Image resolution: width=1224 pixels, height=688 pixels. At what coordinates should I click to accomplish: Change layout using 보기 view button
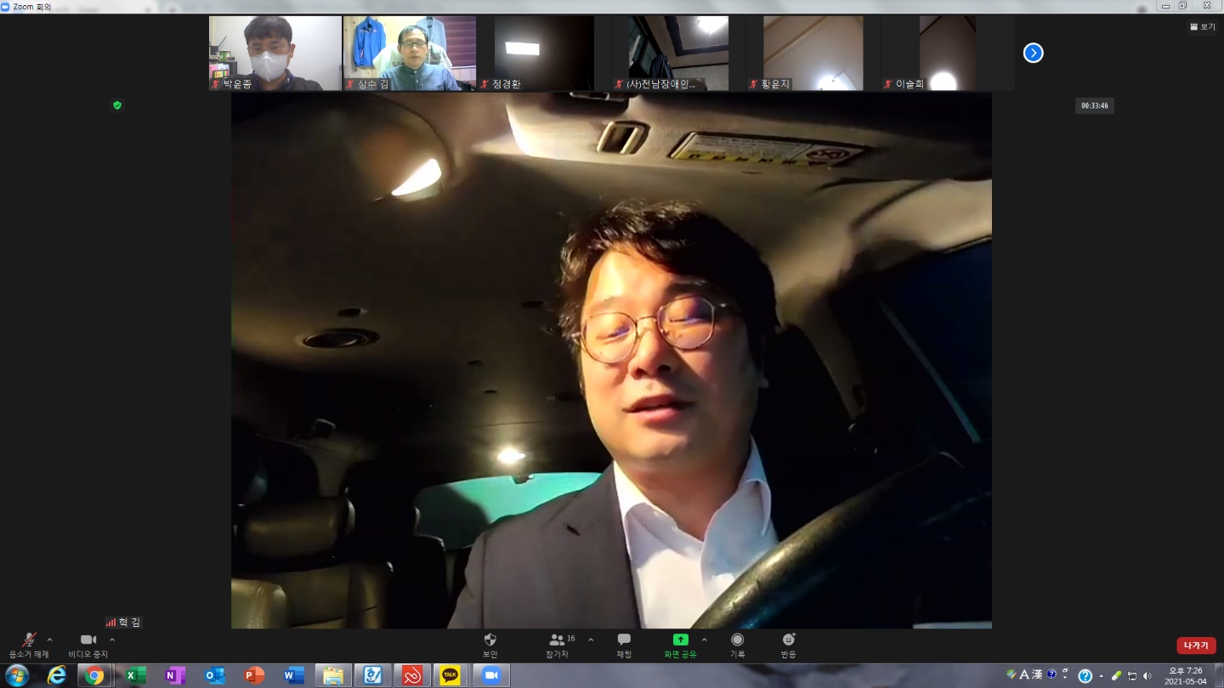[1202, 27]
